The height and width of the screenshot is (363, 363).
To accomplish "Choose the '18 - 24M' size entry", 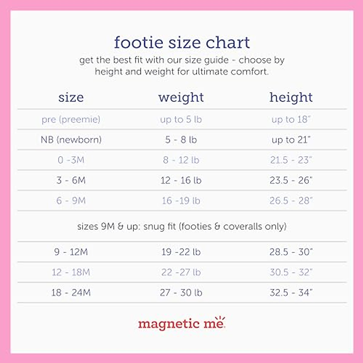I will click(71, 293).
